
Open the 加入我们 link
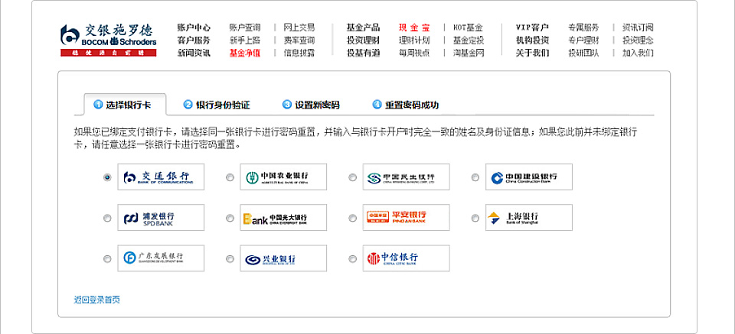638,53
